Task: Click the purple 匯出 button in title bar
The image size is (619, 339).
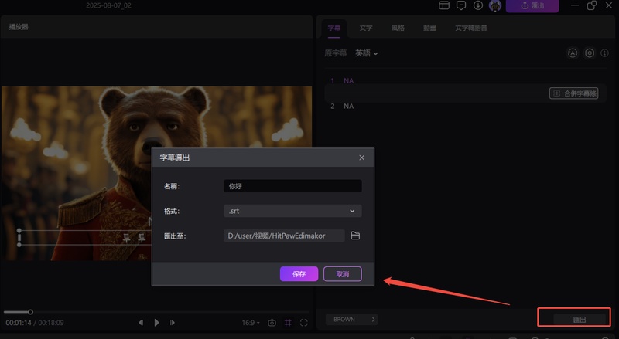Action: pos(532,6)
